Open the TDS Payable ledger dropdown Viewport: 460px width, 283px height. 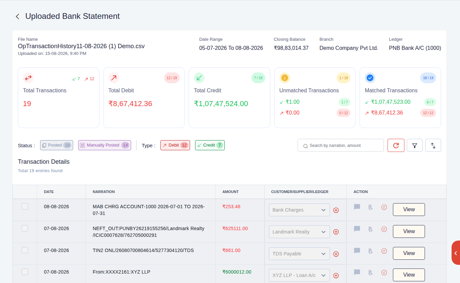click(x=299, y=254)
